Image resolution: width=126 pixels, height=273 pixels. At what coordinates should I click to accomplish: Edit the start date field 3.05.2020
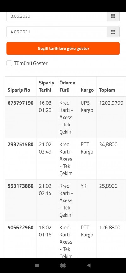pyautogui.click(x=57, y=16)
